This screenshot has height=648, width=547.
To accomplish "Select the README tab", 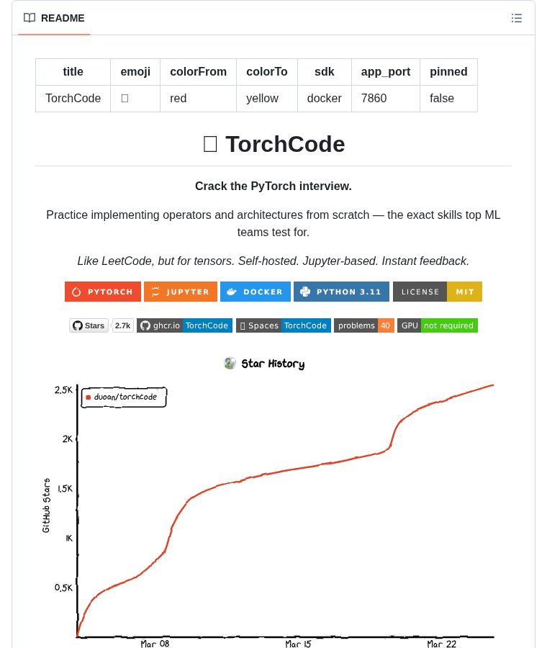I will (x=55, y=18).
